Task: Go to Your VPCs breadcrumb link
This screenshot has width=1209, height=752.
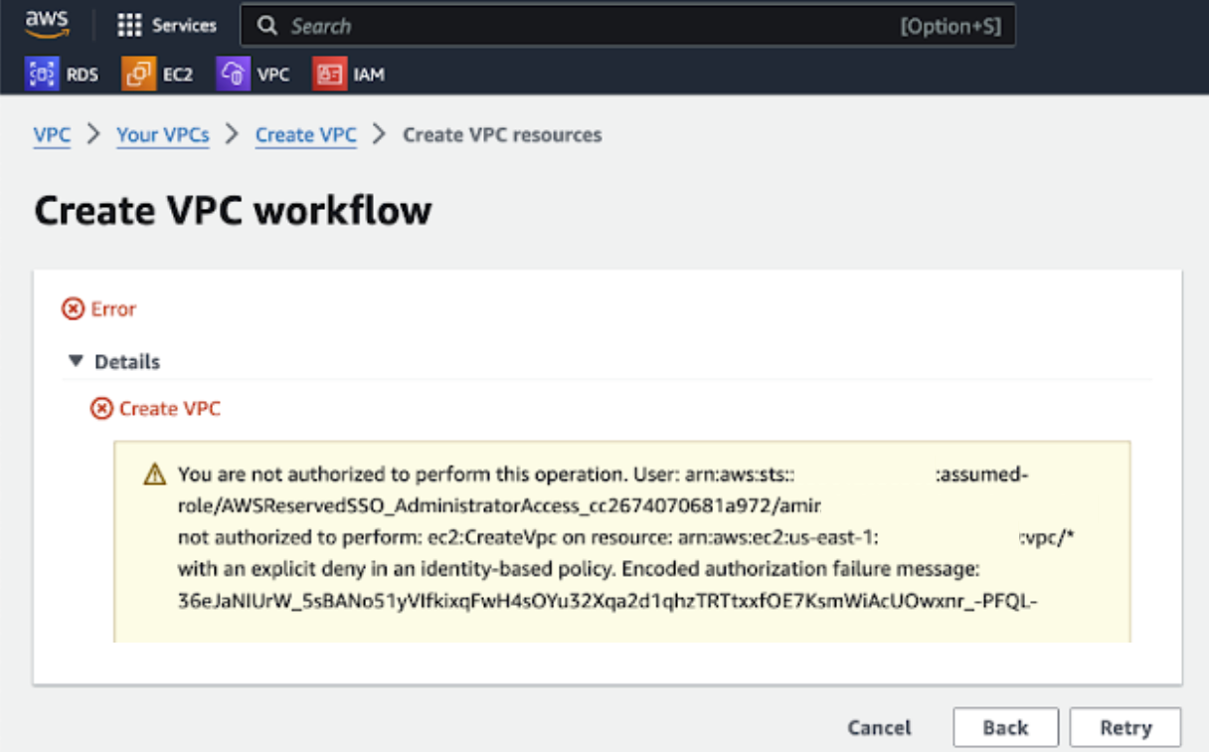Action: (x=163, y=135)
